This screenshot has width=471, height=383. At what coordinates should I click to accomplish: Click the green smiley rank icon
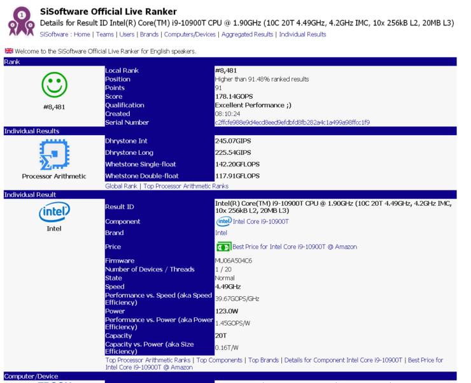(54, 85)
